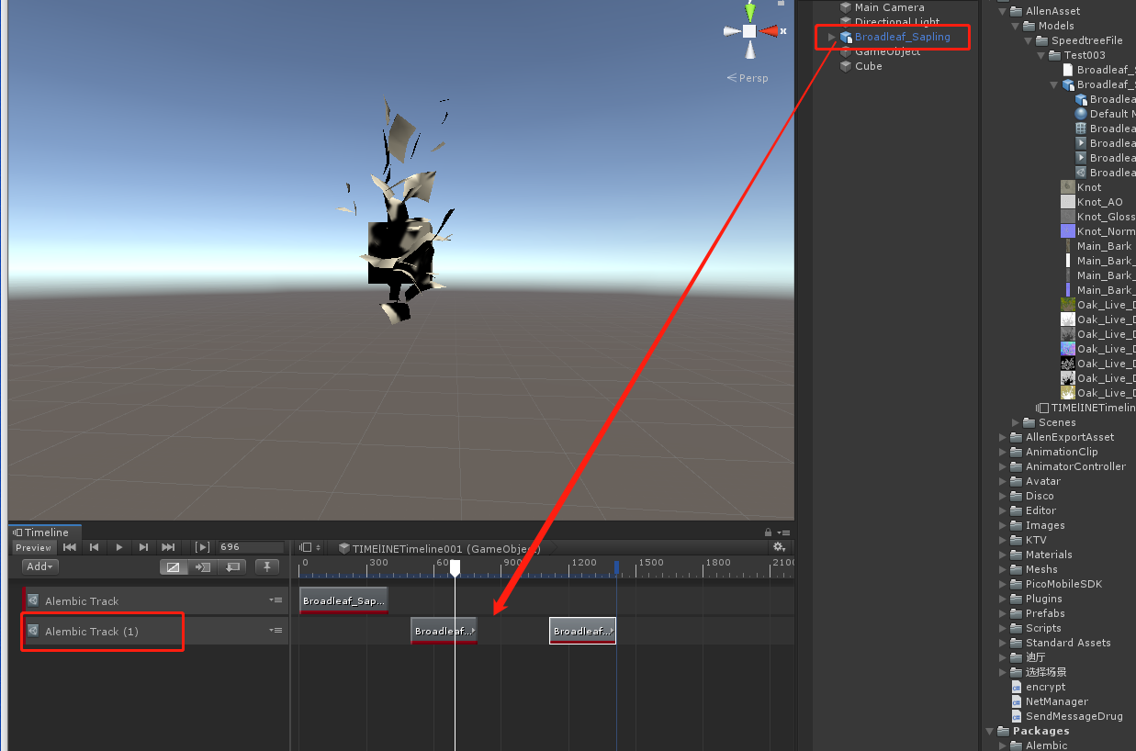Open the Timeline settings gear icon
The image size is (1136, 751).
coord(779,546)
